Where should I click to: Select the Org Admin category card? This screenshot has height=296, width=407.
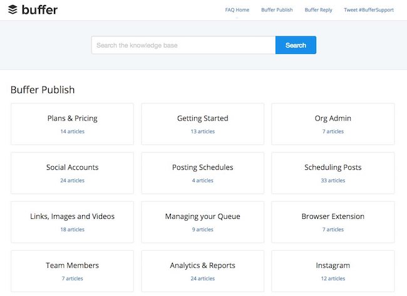(332, 124)
